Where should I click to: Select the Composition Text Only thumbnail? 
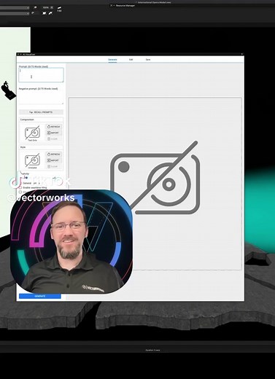click(x=32, y=133)
